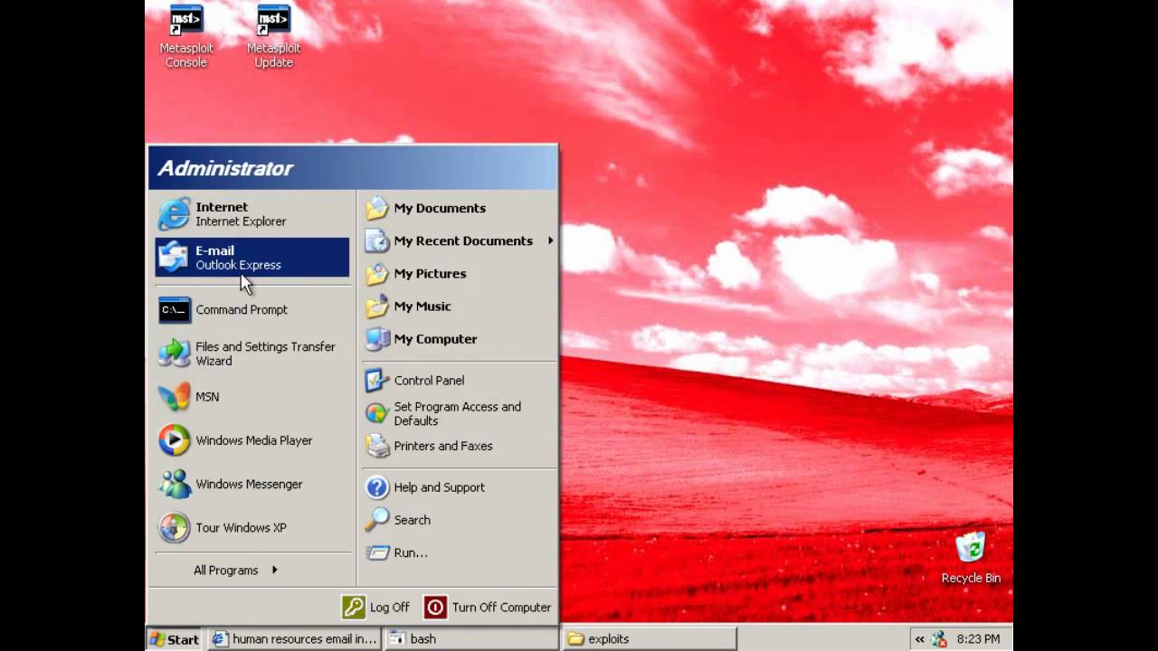The width and height of the screenshot is (1158, 651).
Task: Switch to the bash taskbar window
Action: pos(470,639)
